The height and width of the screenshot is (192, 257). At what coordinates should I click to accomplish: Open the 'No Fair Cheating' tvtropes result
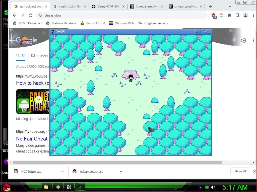tap(33, 138)
